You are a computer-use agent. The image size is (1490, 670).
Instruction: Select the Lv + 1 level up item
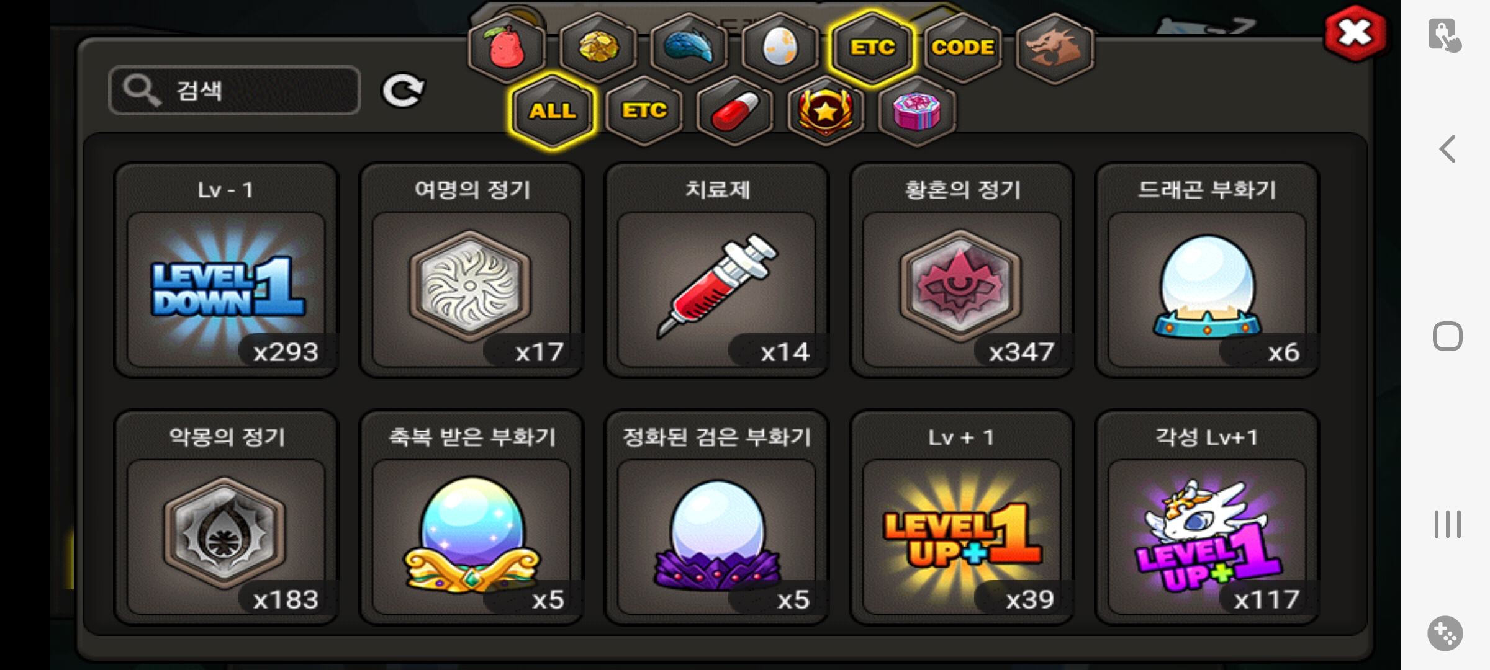click(x=962, y=517)
